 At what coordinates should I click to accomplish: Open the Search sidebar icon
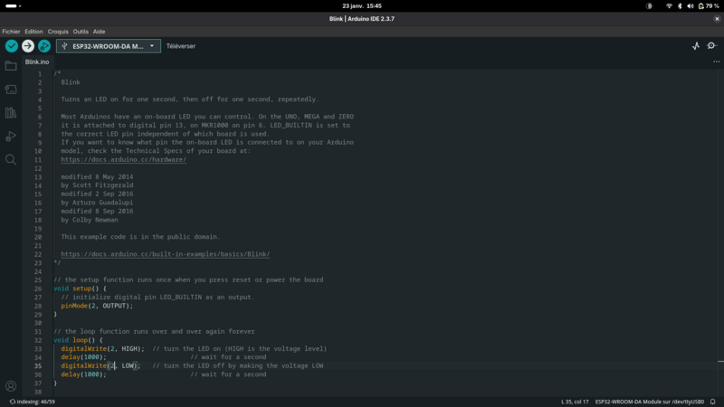point(11,160)
